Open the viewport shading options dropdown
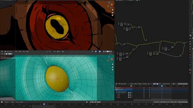Image resolution: width=193 pixels, height=108 pixels. click(113, 51)
